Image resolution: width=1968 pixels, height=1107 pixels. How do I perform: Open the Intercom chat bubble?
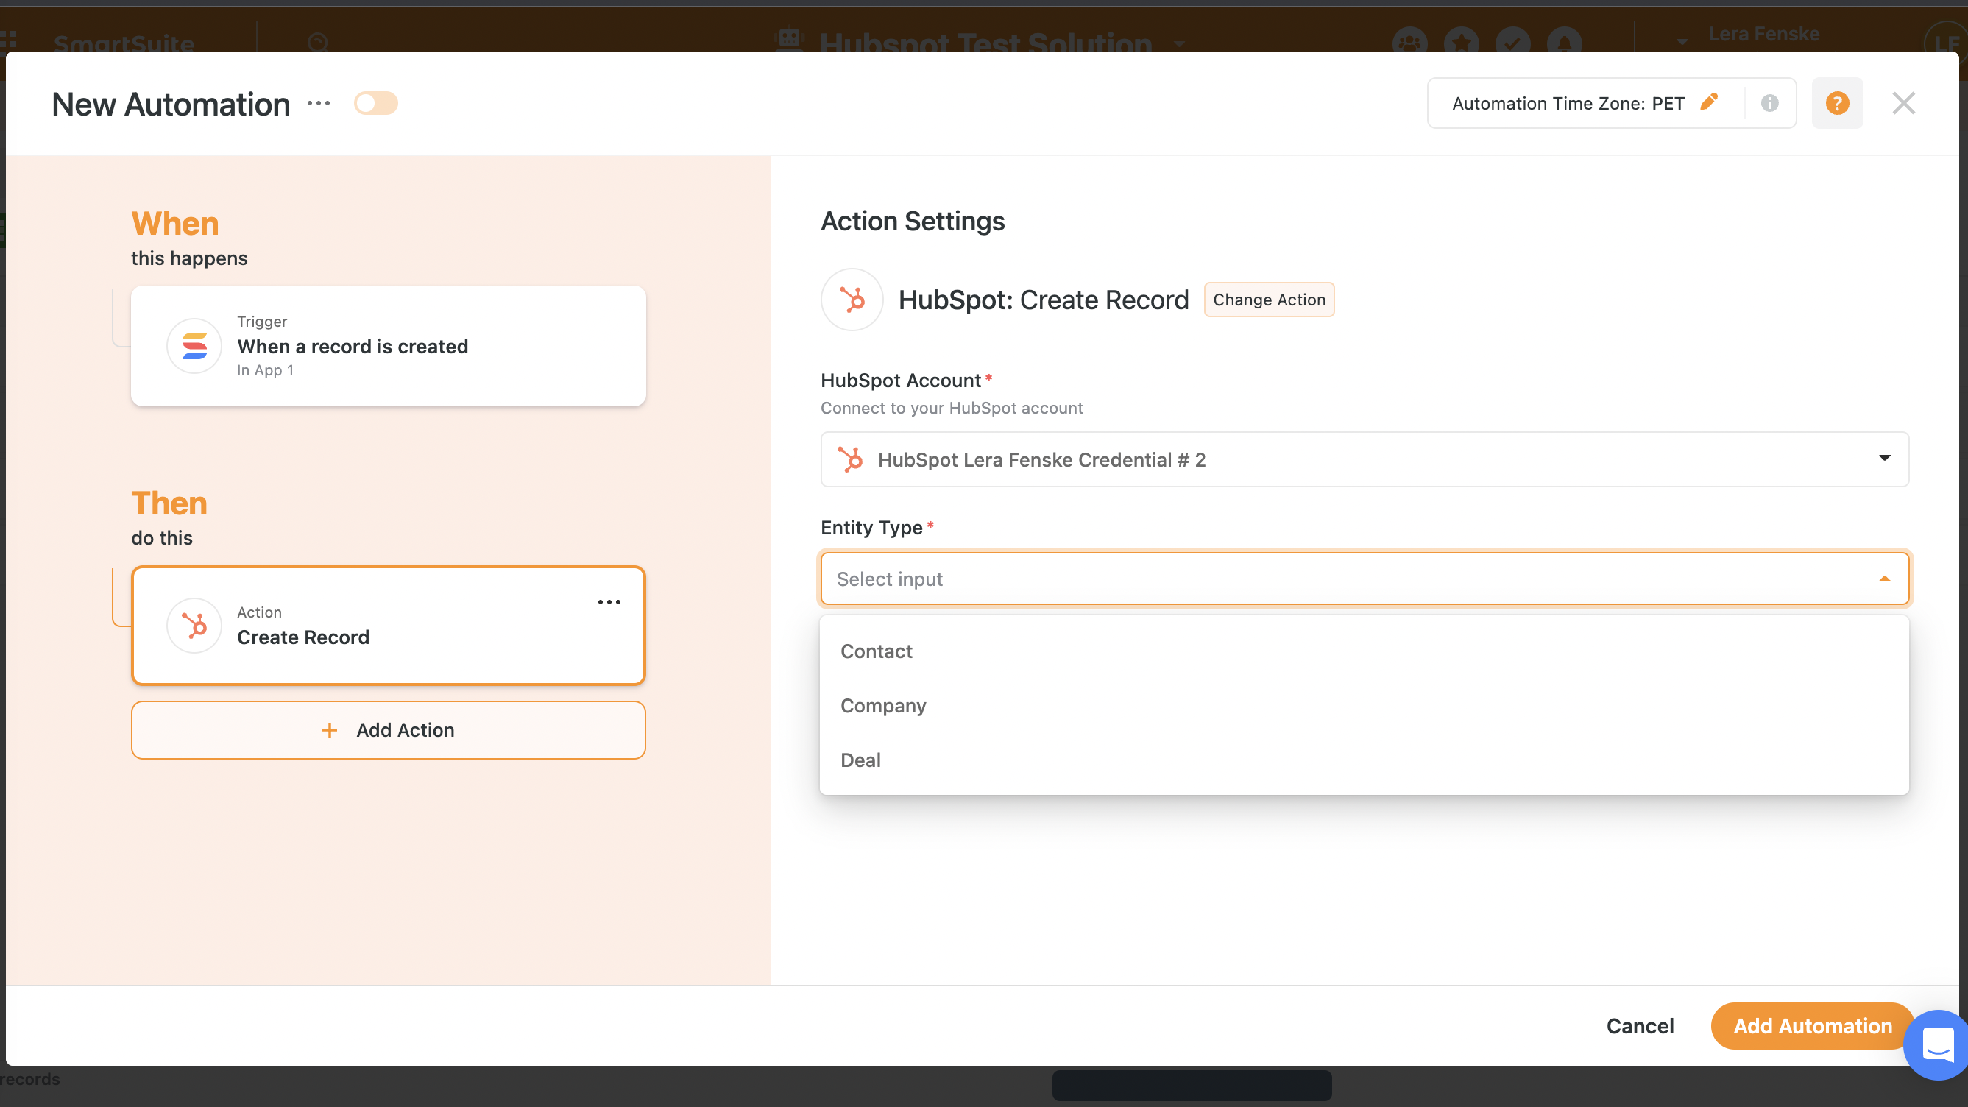click(x=1935, y=1046)
